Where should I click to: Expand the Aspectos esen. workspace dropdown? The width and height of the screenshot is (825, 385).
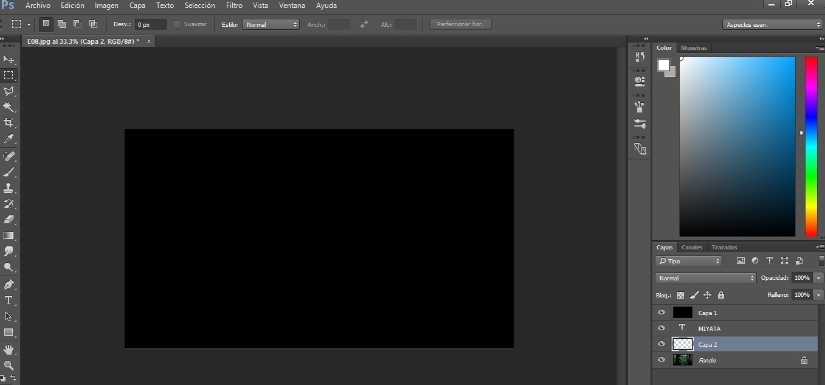[773, 24]
